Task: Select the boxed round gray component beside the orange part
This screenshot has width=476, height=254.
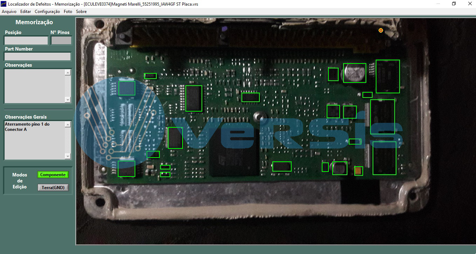Action: pos(340,168)
